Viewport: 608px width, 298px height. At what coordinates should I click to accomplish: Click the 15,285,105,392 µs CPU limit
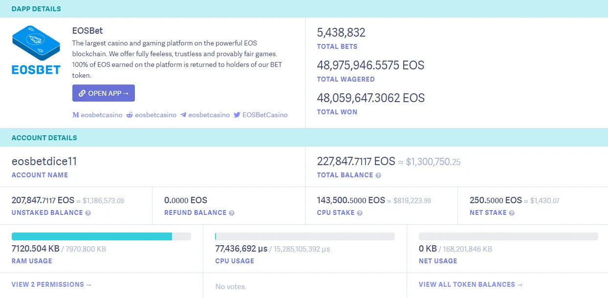click(302, 249)
